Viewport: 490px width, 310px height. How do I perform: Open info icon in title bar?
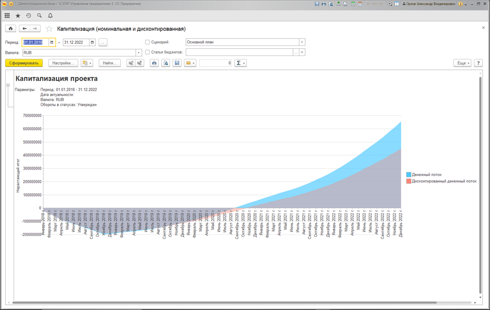coord(460,4)
